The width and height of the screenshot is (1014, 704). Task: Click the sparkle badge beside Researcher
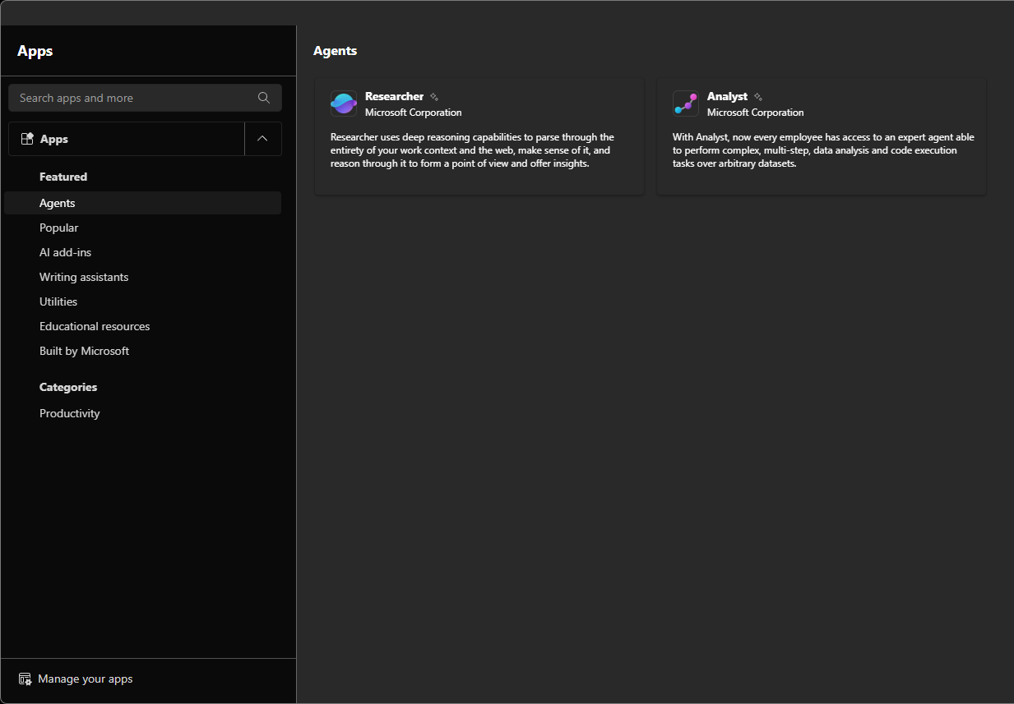434,97
